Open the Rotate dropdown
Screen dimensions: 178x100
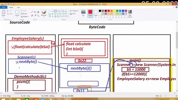[25, 17]
